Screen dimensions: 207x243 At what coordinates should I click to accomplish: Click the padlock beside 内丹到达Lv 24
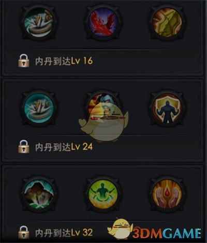[24, 147]
